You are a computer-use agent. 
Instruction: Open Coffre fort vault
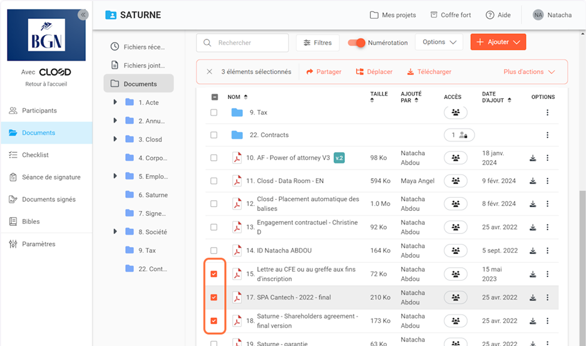[450, 15]
